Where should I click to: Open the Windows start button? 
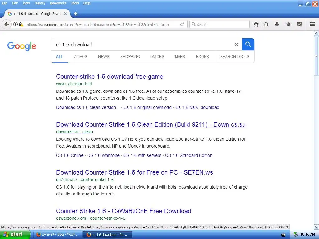tap(15, 235)
